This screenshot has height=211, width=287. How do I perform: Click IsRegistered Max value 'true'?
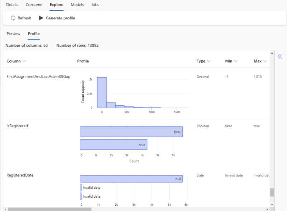pos(257,126)
